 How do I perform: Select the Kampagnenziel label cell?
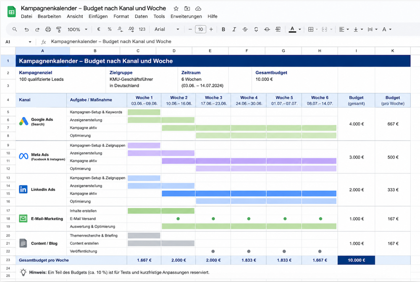click(35, 73)
